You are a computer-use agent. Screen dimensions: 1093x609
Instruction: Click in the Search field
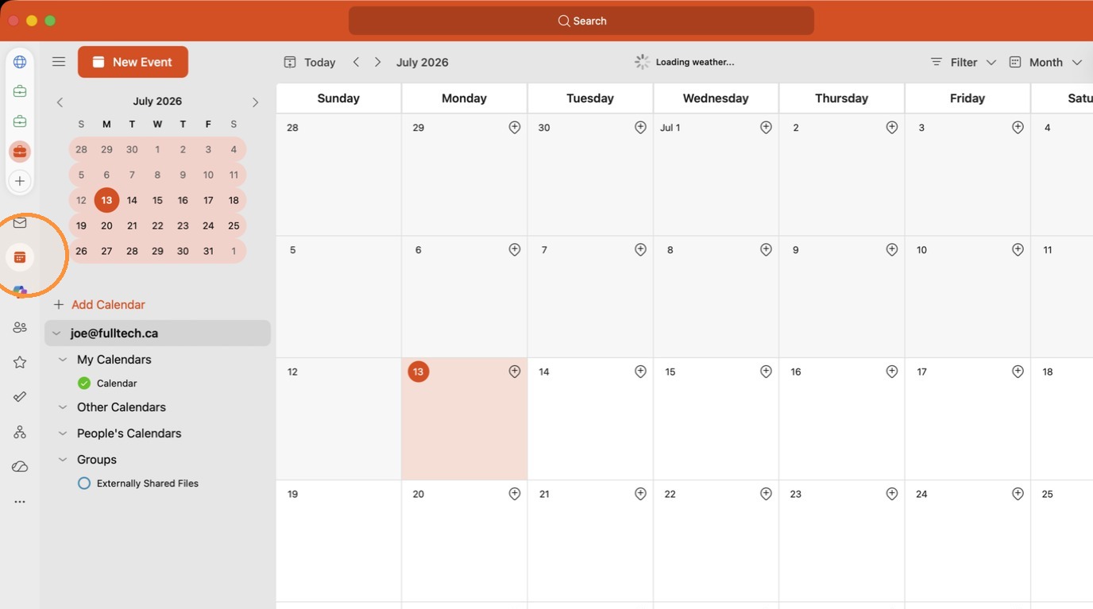581,21
